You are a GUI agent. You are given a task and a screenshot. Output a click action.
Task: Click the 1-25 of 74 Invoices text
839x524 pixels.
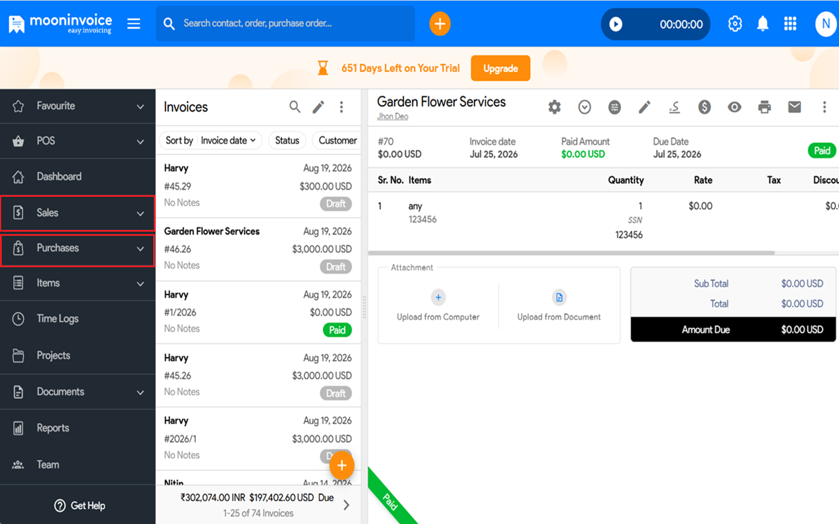tap(258, 514)
